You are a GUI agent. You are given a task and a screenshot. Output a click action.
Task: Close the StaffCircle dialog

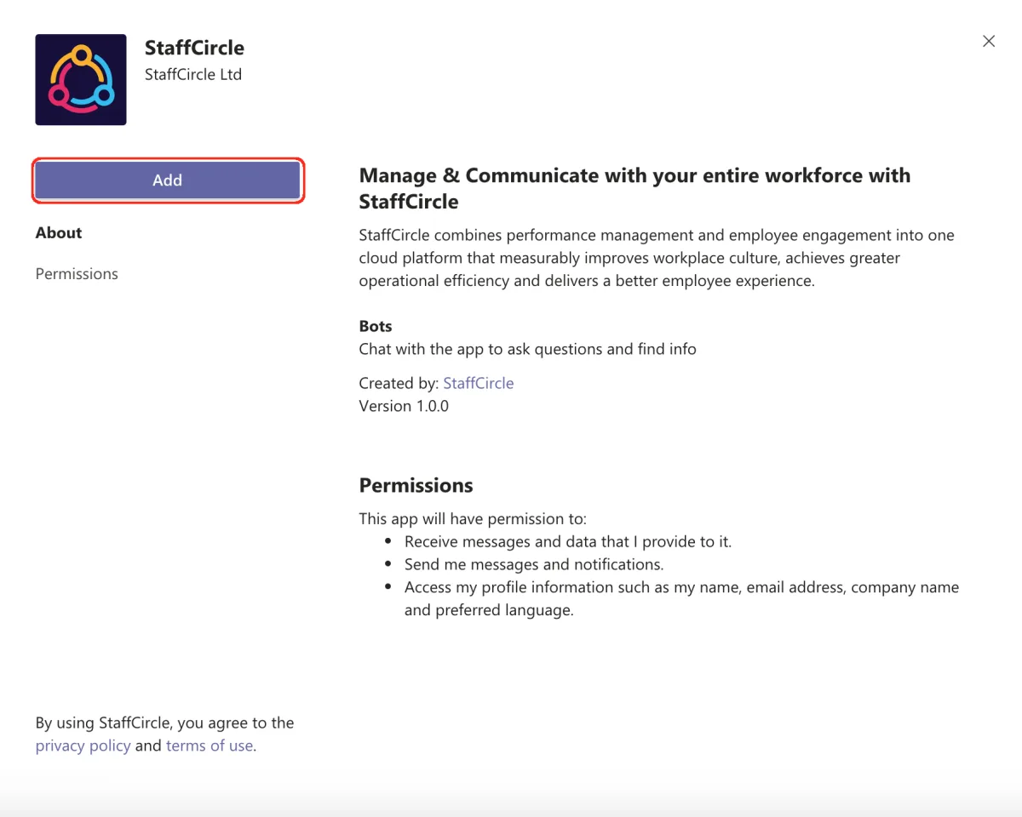point(989,41)
